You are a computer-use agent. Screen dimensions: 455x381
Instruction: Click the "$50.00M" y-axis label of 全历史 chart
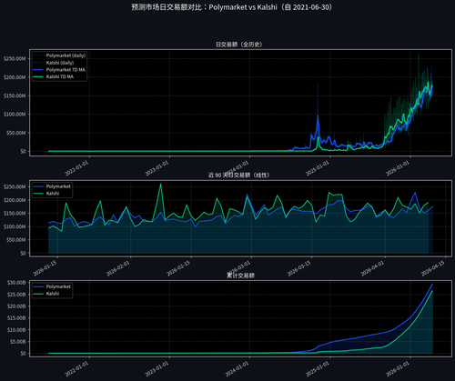15,133
